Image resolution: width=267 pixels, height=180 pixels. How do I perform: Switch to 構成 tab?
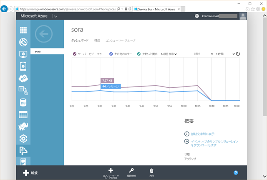[97, 41]
